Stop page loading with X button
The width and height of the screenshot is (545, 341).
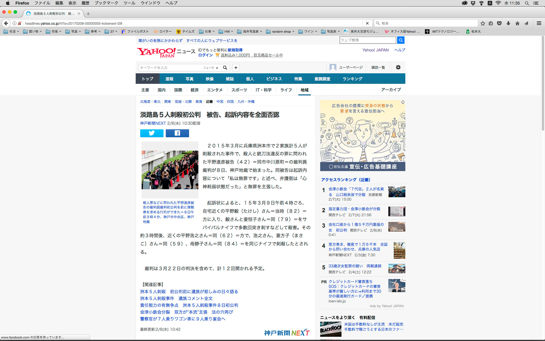click(367, 23)
